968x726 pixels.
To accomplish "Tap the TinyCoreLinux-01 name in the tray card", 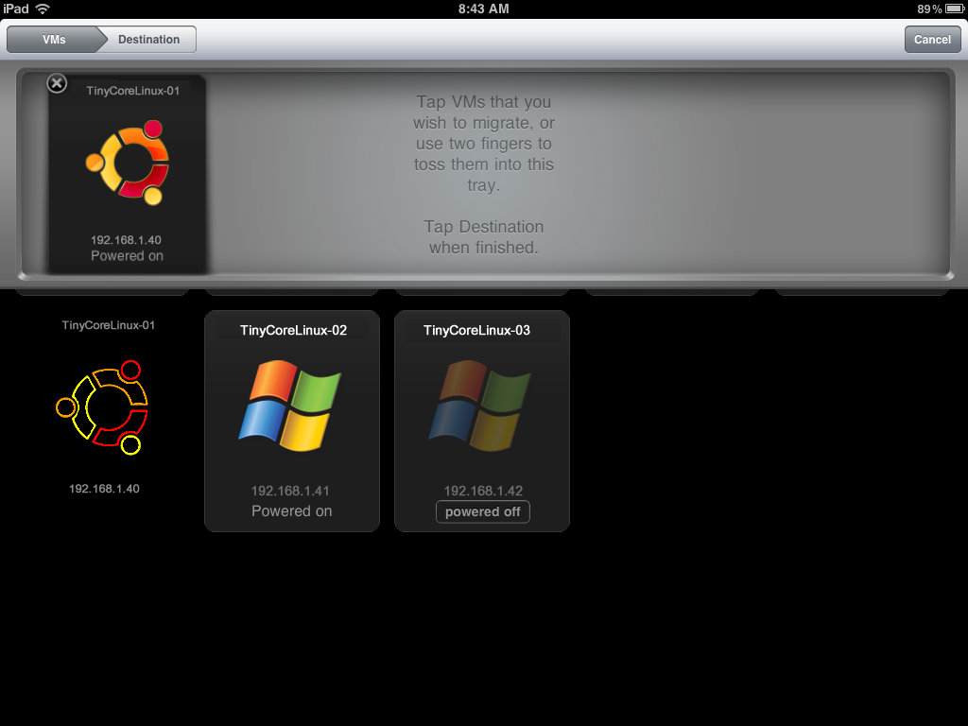I will coord(132,91).
